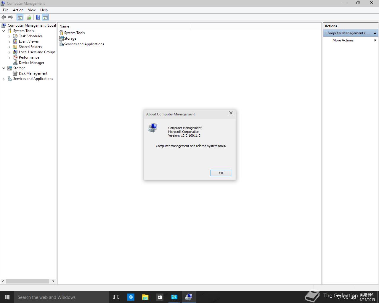
Task: Expand the Task Scheduler tree node
Action: (x=9, y=36)
